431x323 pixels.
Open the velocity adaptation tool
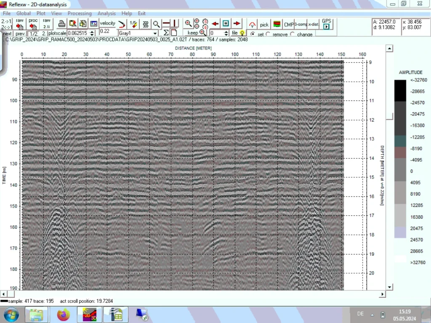(x=107, y=23)
